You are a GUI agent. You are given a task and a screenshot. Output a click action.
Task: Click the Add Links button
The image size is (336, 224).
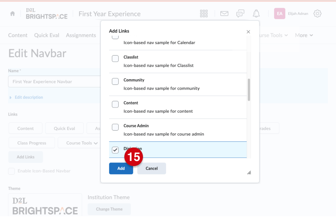25,157
